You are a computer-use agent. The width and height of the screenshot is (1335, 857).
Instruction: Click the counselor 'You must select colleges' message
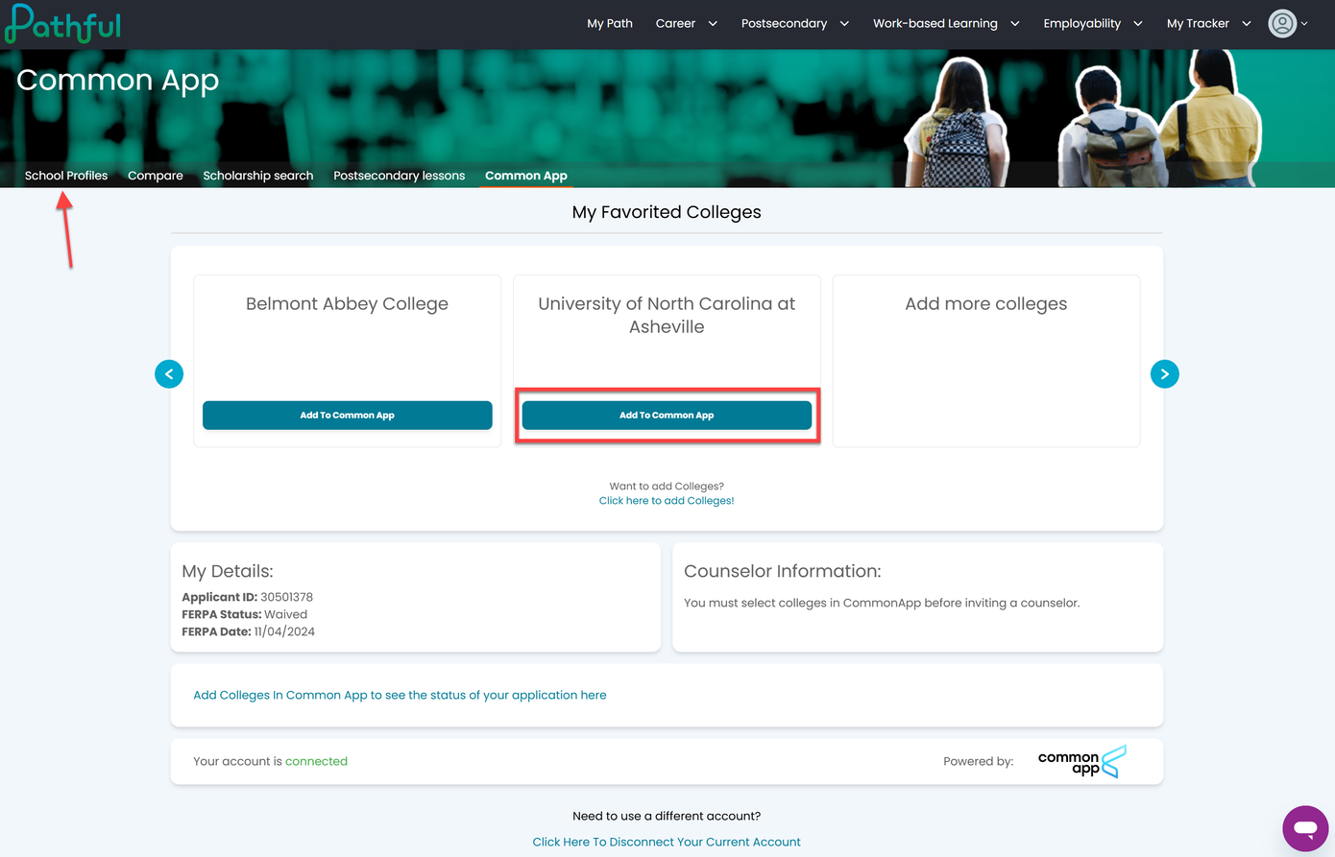882,603
